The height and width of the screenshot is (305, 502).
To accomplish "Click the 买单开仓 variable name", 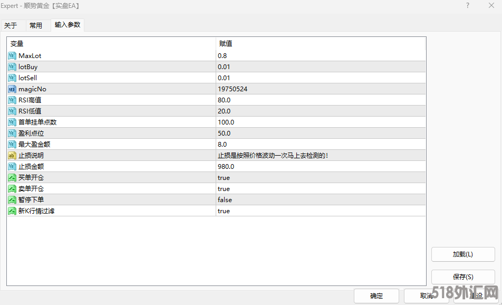I will (31, 177).
